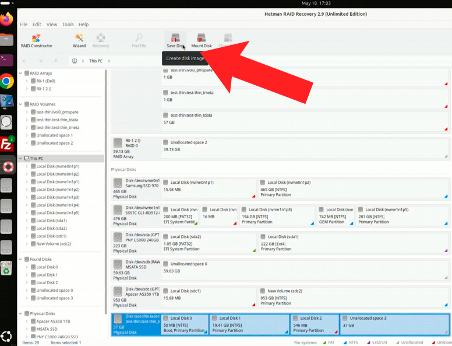
Task: Select R0-1 2 () in the tree
Action: 44,89
